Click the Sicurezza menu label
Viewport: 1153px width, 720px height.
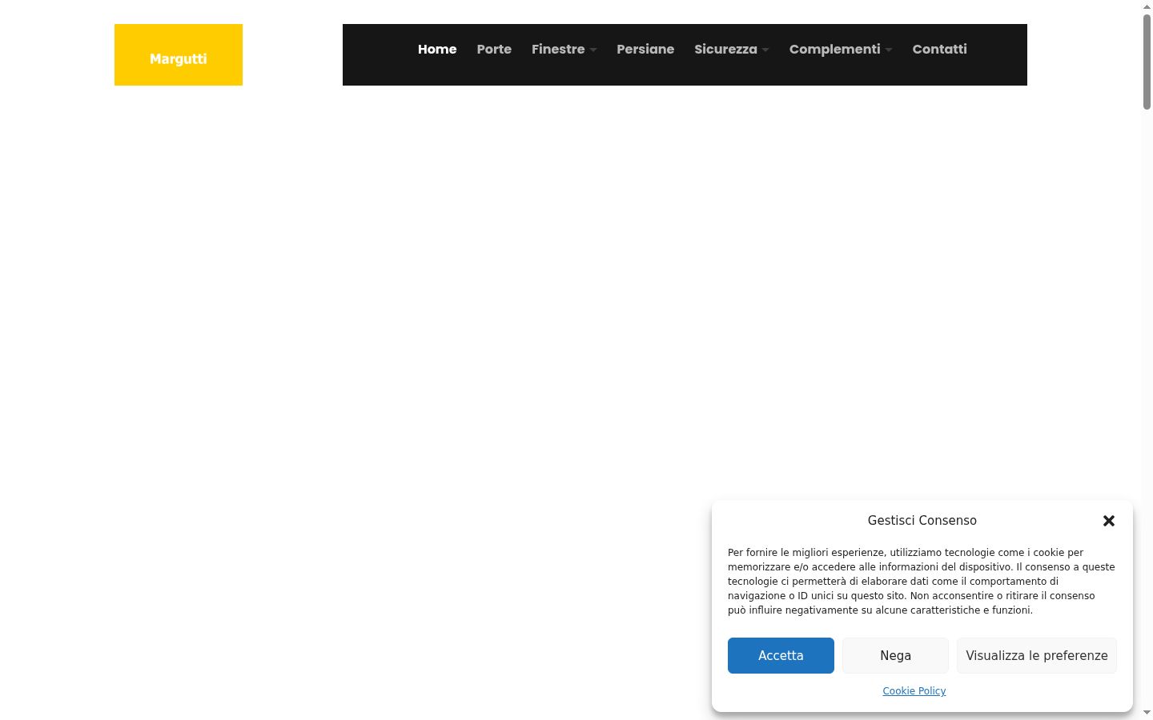[x=725, y=49]
